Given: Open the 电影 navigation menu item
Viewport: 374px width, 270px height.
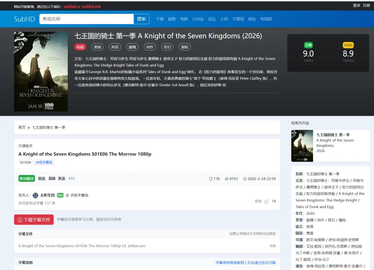Looking at the screenshot, I should (x=184, y=19).
